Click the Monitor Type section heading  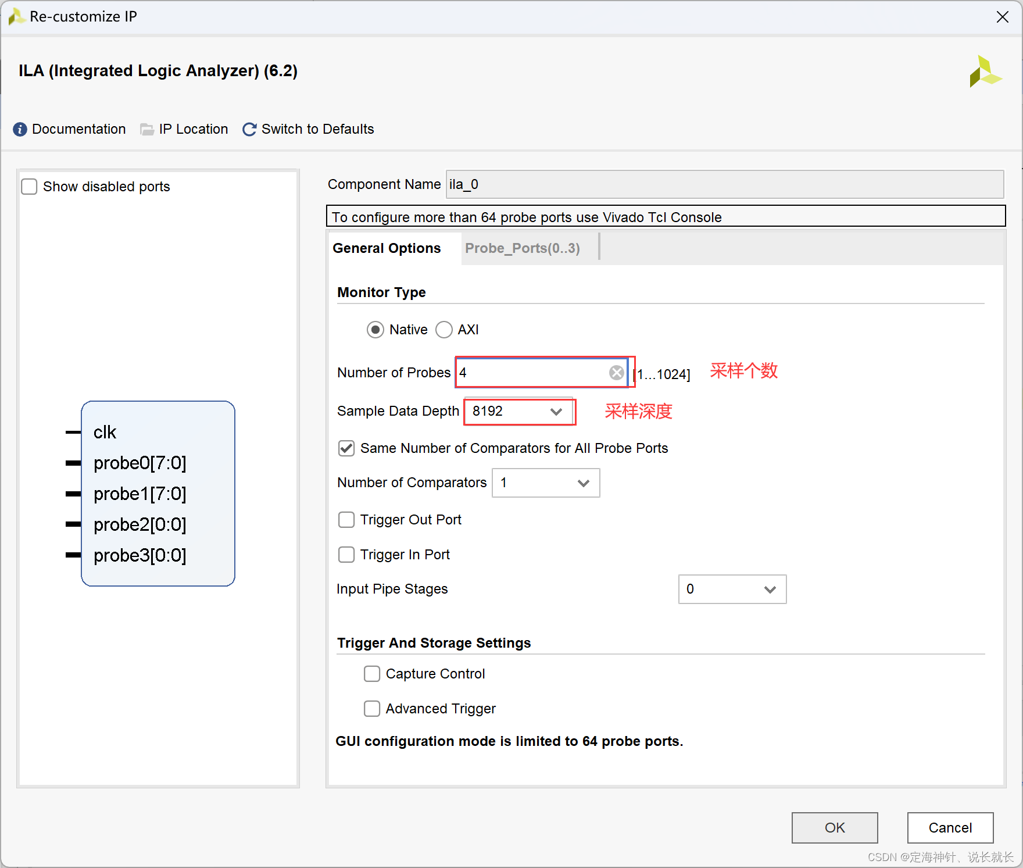coord(381,292)
